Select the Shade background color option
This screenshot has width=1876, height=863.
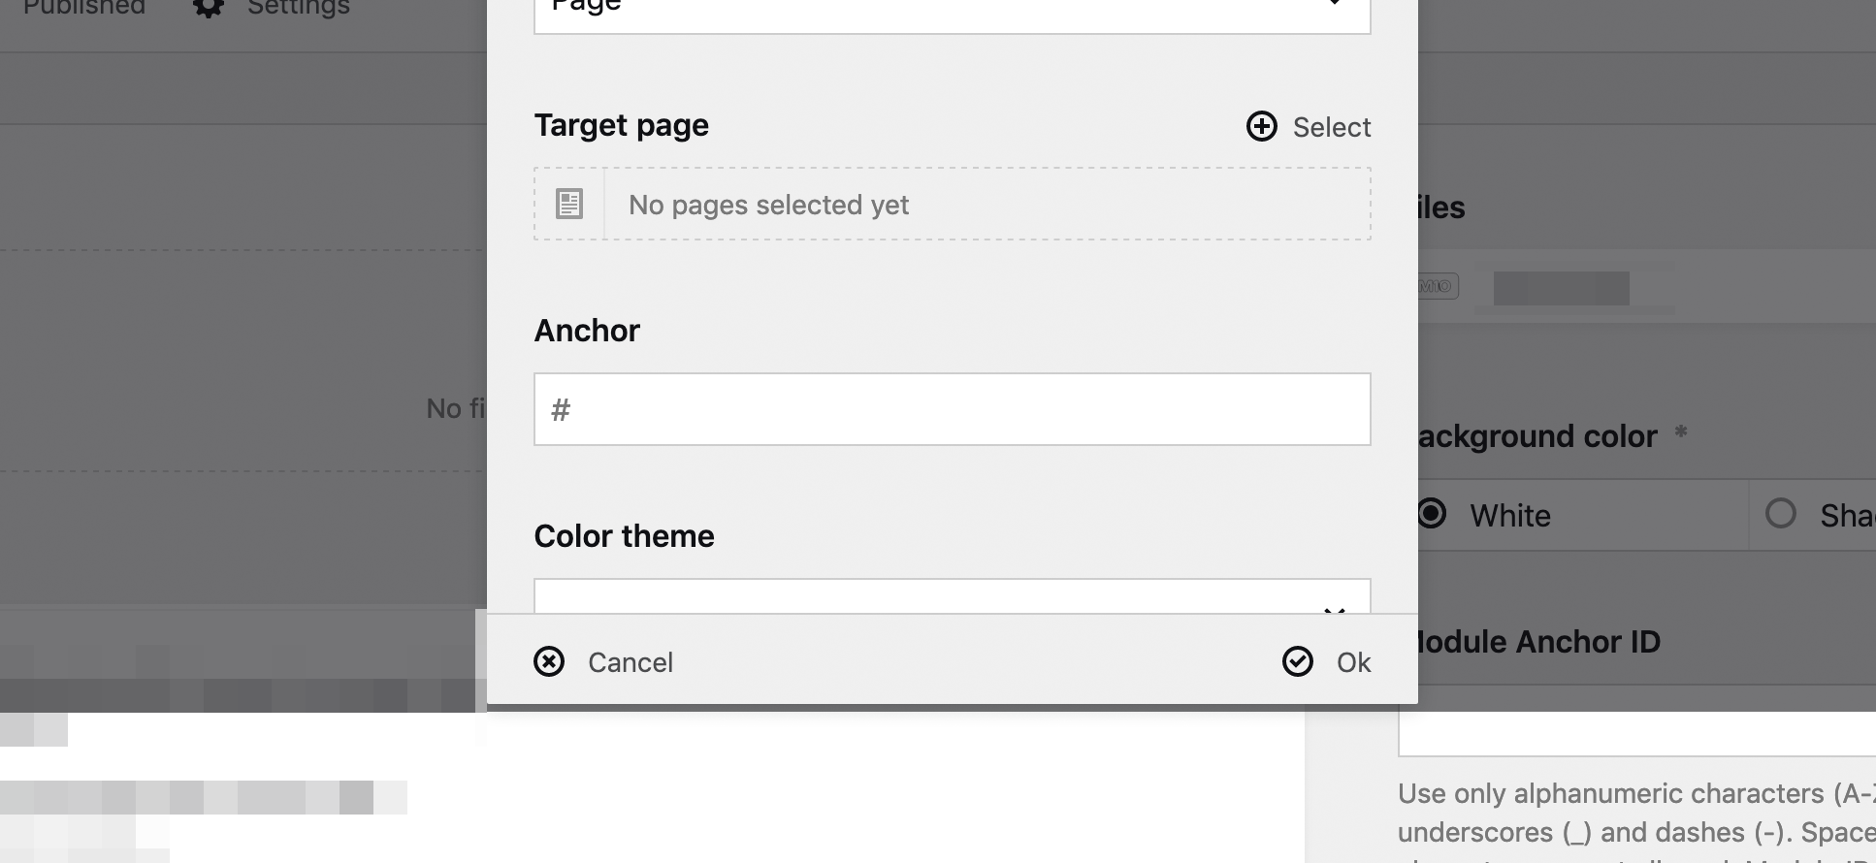pyautogui.click(x=1781, y=515)
